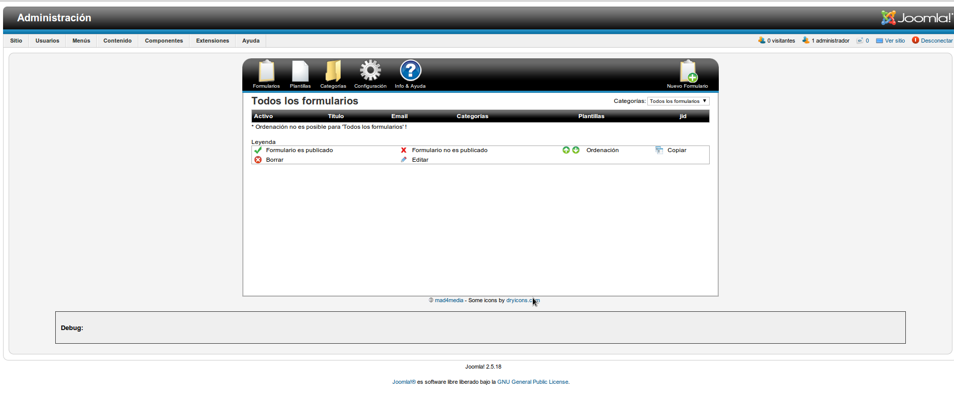Follow the mad4media link

click(x=449, y=301)
